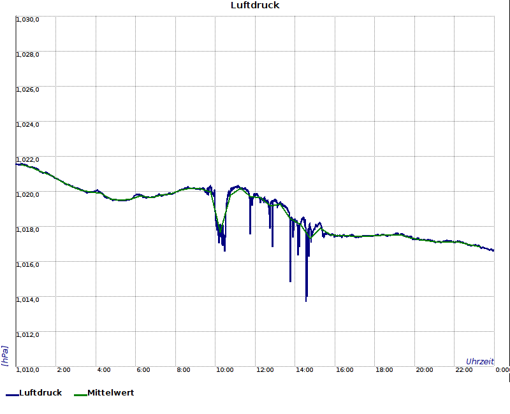Click the 2:00 time tick label
This screenshot has height=414, width=510.
click(x=63, y=370)
